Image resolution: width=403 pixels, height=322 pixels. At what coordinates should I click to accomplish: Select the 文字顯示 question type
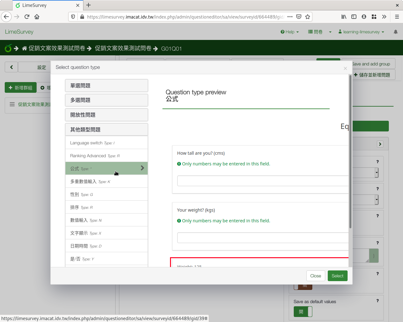click(x=106, y=233)
